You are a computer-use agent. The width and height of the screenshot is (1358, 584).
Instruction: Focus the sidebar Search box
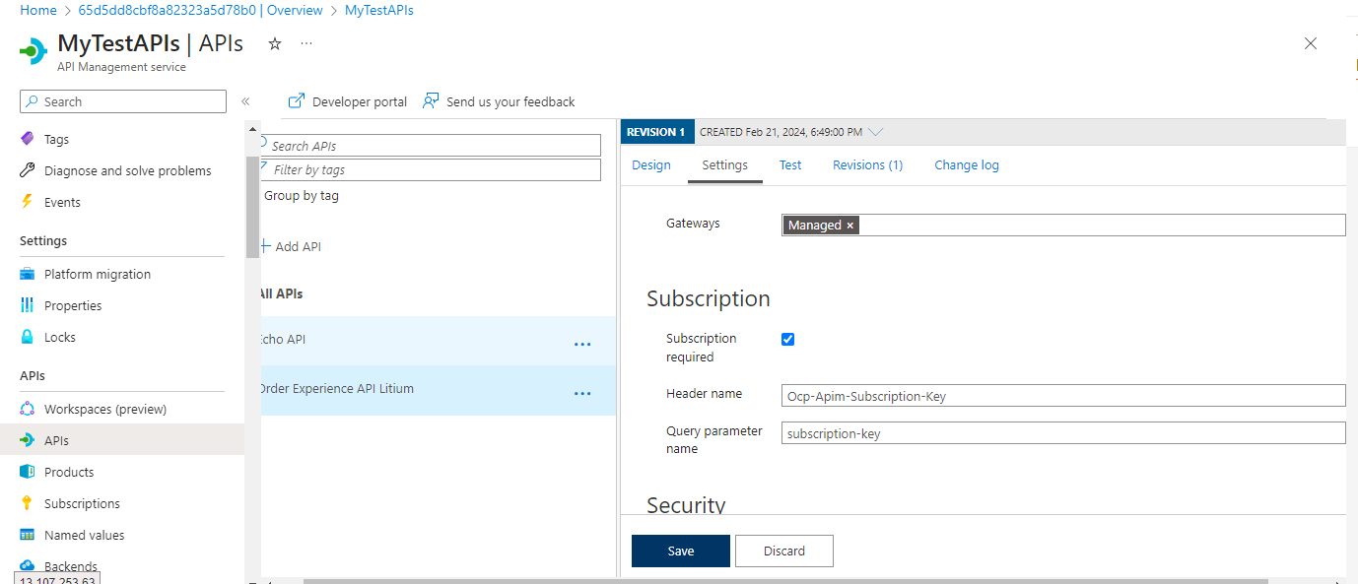(123, 101)
